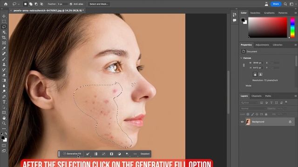298x167 pixels.
Task: Select the Brush tool
Action: [x=4, y=59]
